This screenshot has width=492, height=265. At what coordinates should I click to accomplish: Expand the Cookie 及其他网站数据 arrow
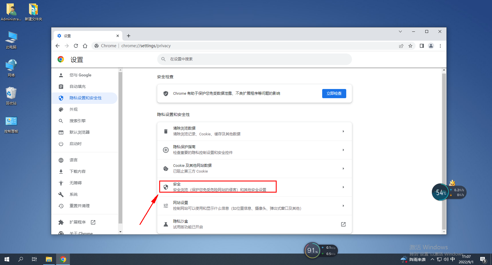(343, 169)
